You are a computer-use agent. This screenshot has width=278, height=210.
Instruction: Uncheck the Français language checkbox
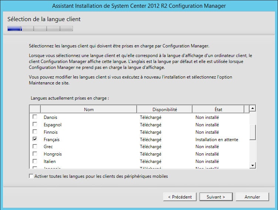35,139
